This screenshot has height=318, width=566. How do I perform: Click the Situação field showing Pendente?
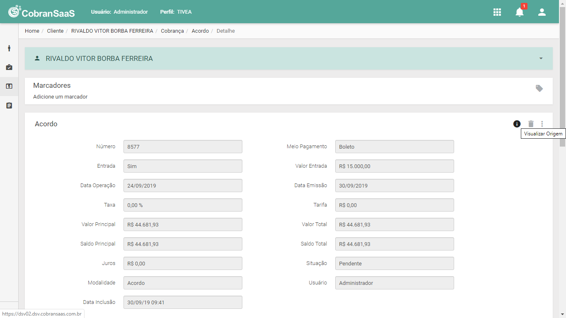(394, 263)
